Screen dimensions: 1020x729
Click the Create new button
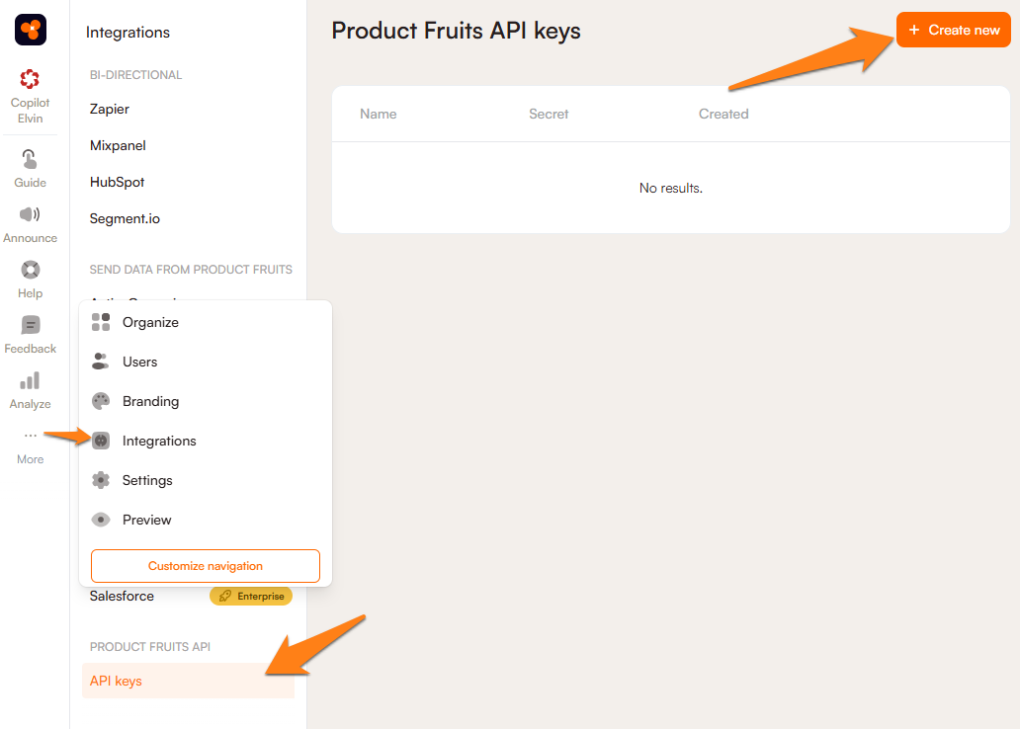point(954,31)
